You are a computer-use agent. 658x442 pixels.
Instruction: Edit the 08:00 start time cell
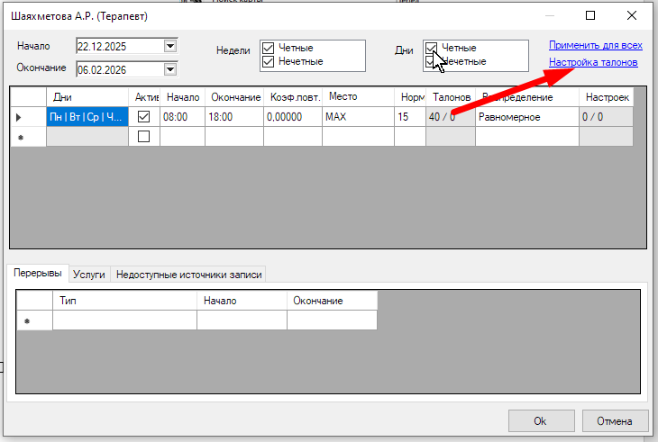pyautogui.click(x=182, y=117)
